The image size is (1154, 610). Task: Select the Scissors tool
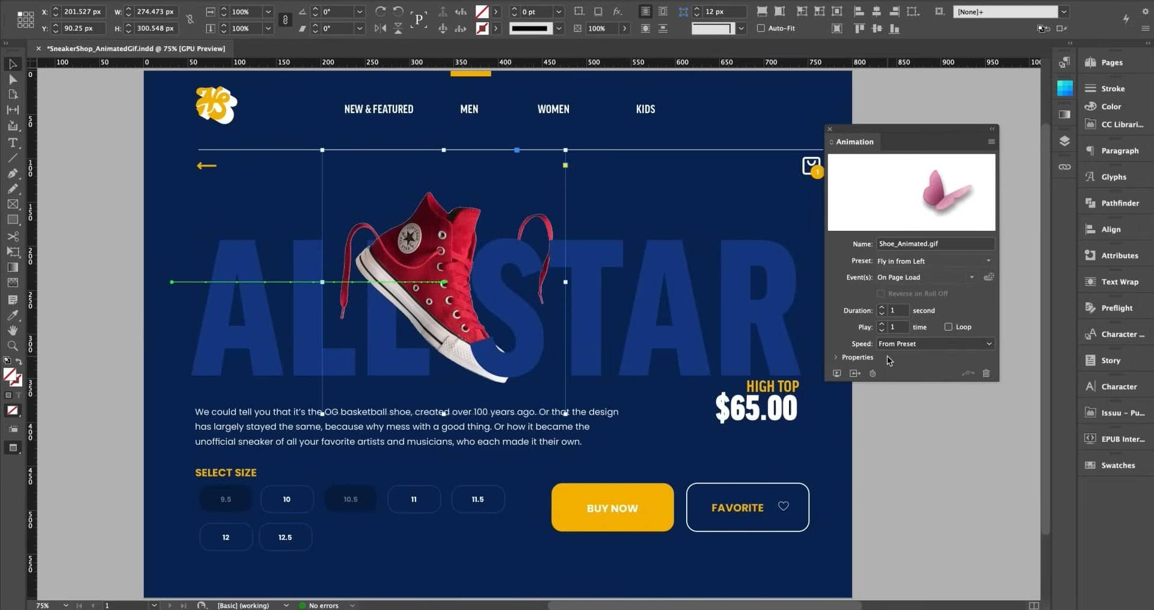13,236
